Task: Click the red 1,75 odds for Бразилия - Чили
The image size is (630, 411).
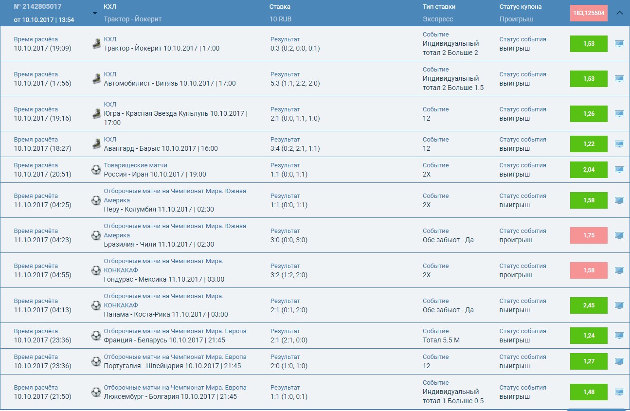Action: 589,235
